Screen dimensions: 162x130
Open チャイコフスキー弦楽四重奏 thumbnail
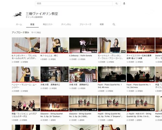point(141,45)
